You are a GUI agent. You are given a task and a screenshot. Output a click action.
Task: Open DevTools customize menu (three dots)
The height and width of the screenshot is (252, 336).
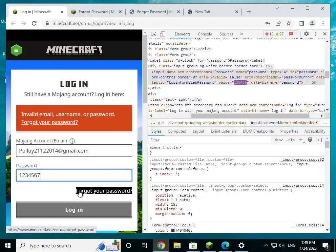316,34
